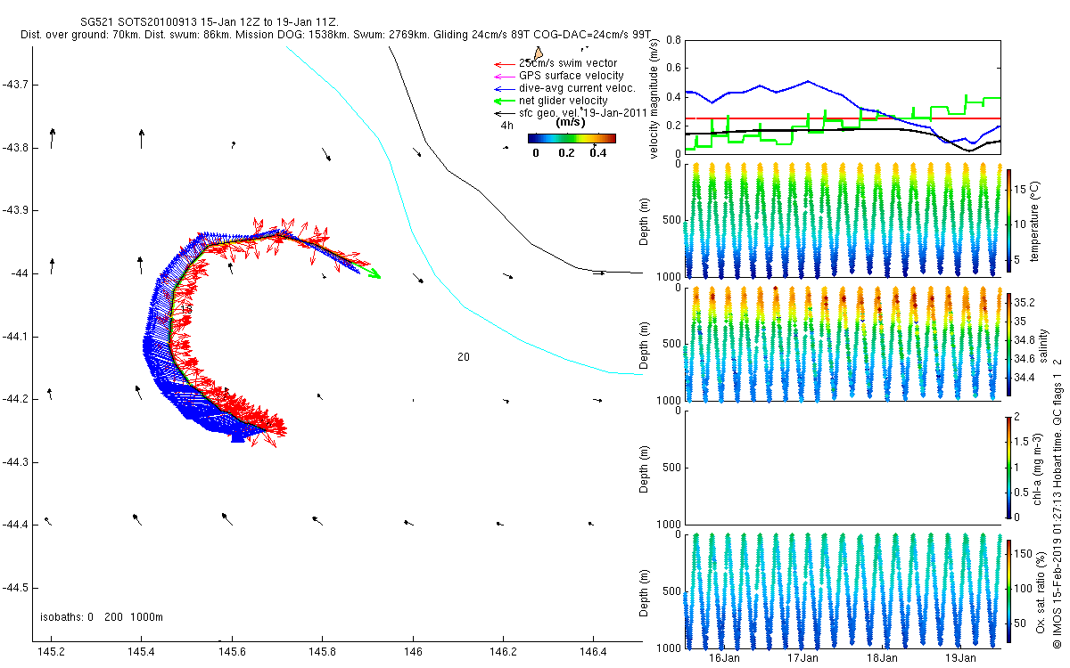Click the velocity (m/s) color bar in the legend
The height and width of the screenshot is (668, 1070).
coord(572,138)
